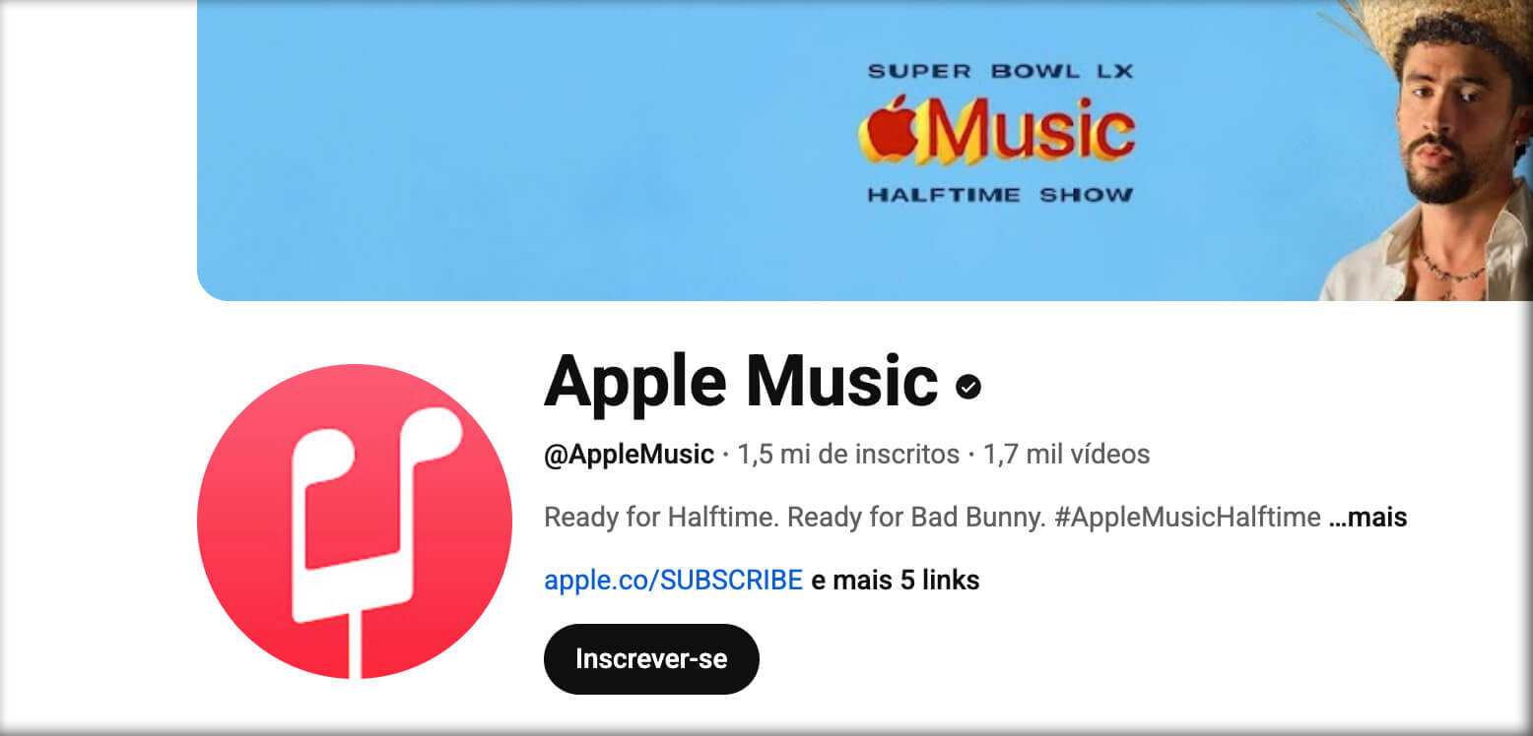Subscribe using the Inscrever-se button
The image size is (1533, 736).
[x=651, y=659]
